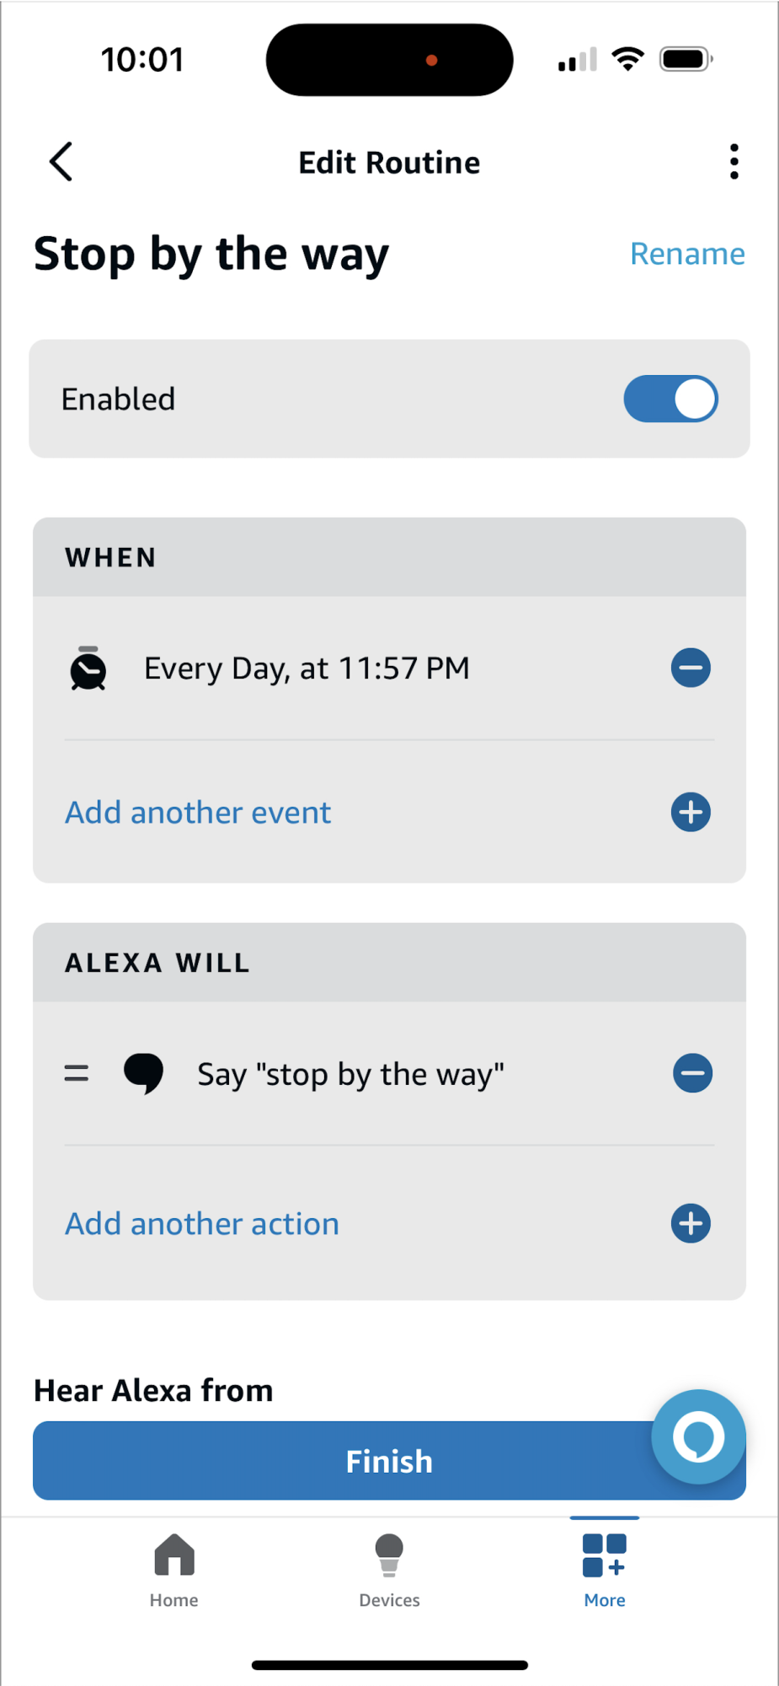
Task: Remove the Every Day 11:57 PM trigger
Action: [691, 668]
